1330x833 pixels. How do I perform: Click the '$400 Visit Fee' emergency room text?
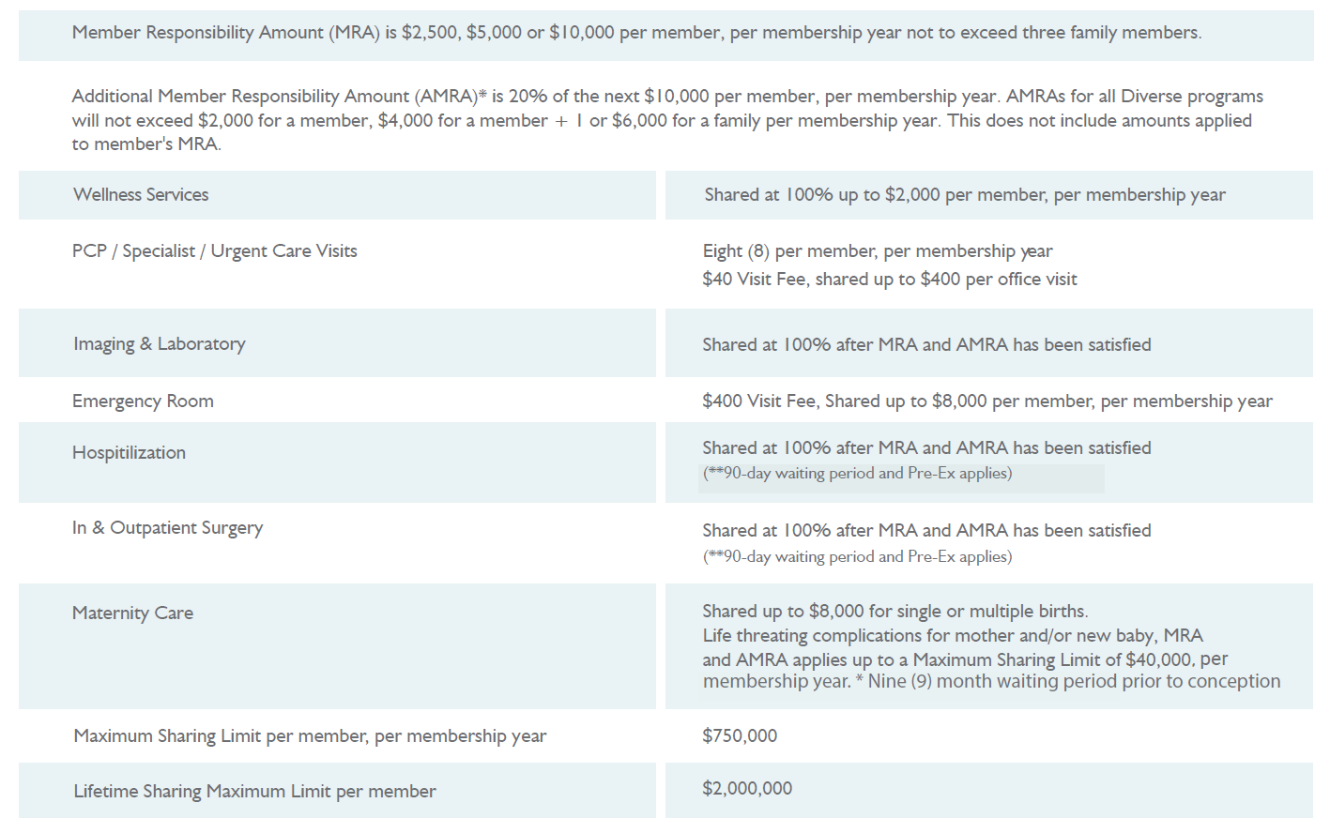coord(986,401)
